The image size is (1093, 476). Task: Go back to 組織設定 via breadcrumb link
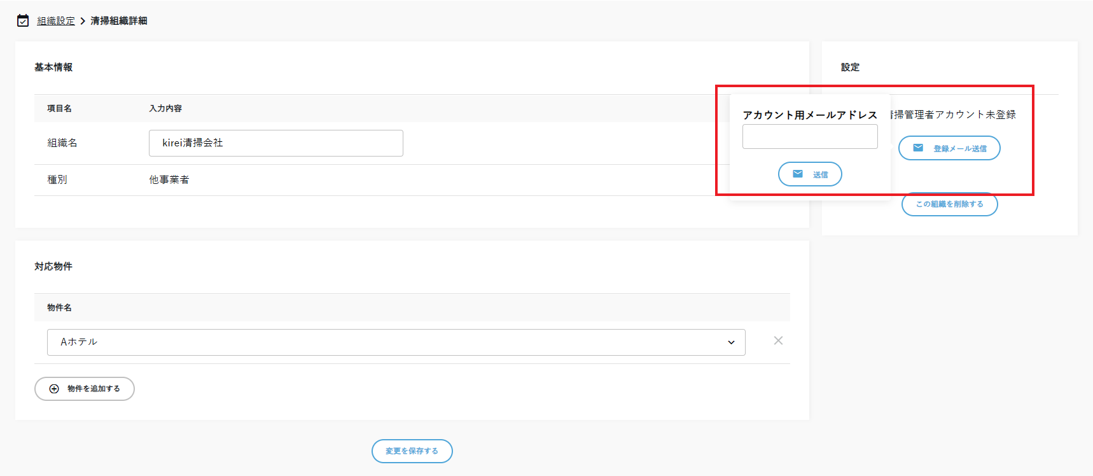point(56,21)
